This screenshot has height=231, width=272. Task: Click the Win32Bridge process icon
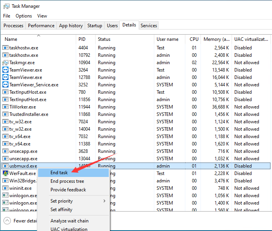tap(5, 181)
